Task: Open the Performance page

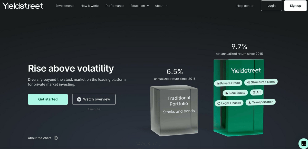Action: click(115, 6)
